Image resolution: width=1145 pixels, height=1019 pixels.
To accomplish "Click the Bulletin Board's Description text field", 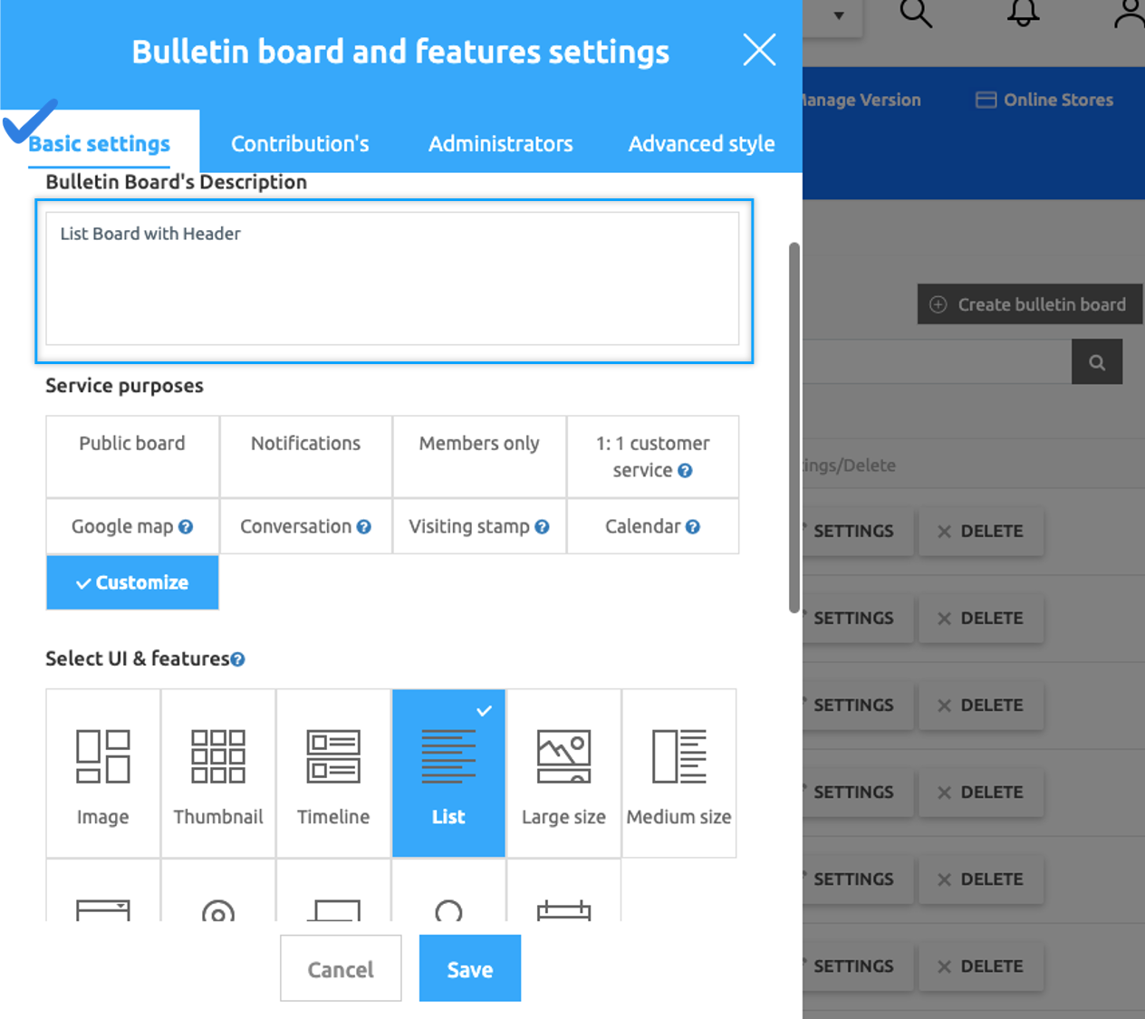I will [392, 279].
